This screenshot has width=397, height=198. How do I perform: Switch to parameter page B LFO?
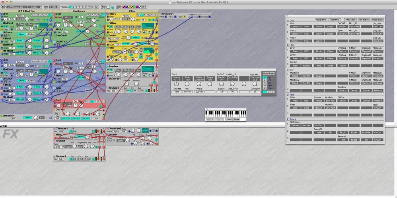point(265,80)
